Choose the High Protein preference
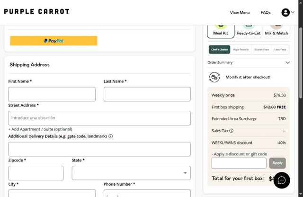Viewport: 303px width, 197px height. 241,50
